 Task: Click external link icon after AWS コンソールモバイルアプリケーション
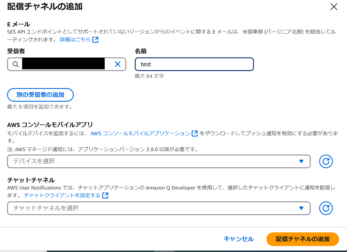coord(195,134)
